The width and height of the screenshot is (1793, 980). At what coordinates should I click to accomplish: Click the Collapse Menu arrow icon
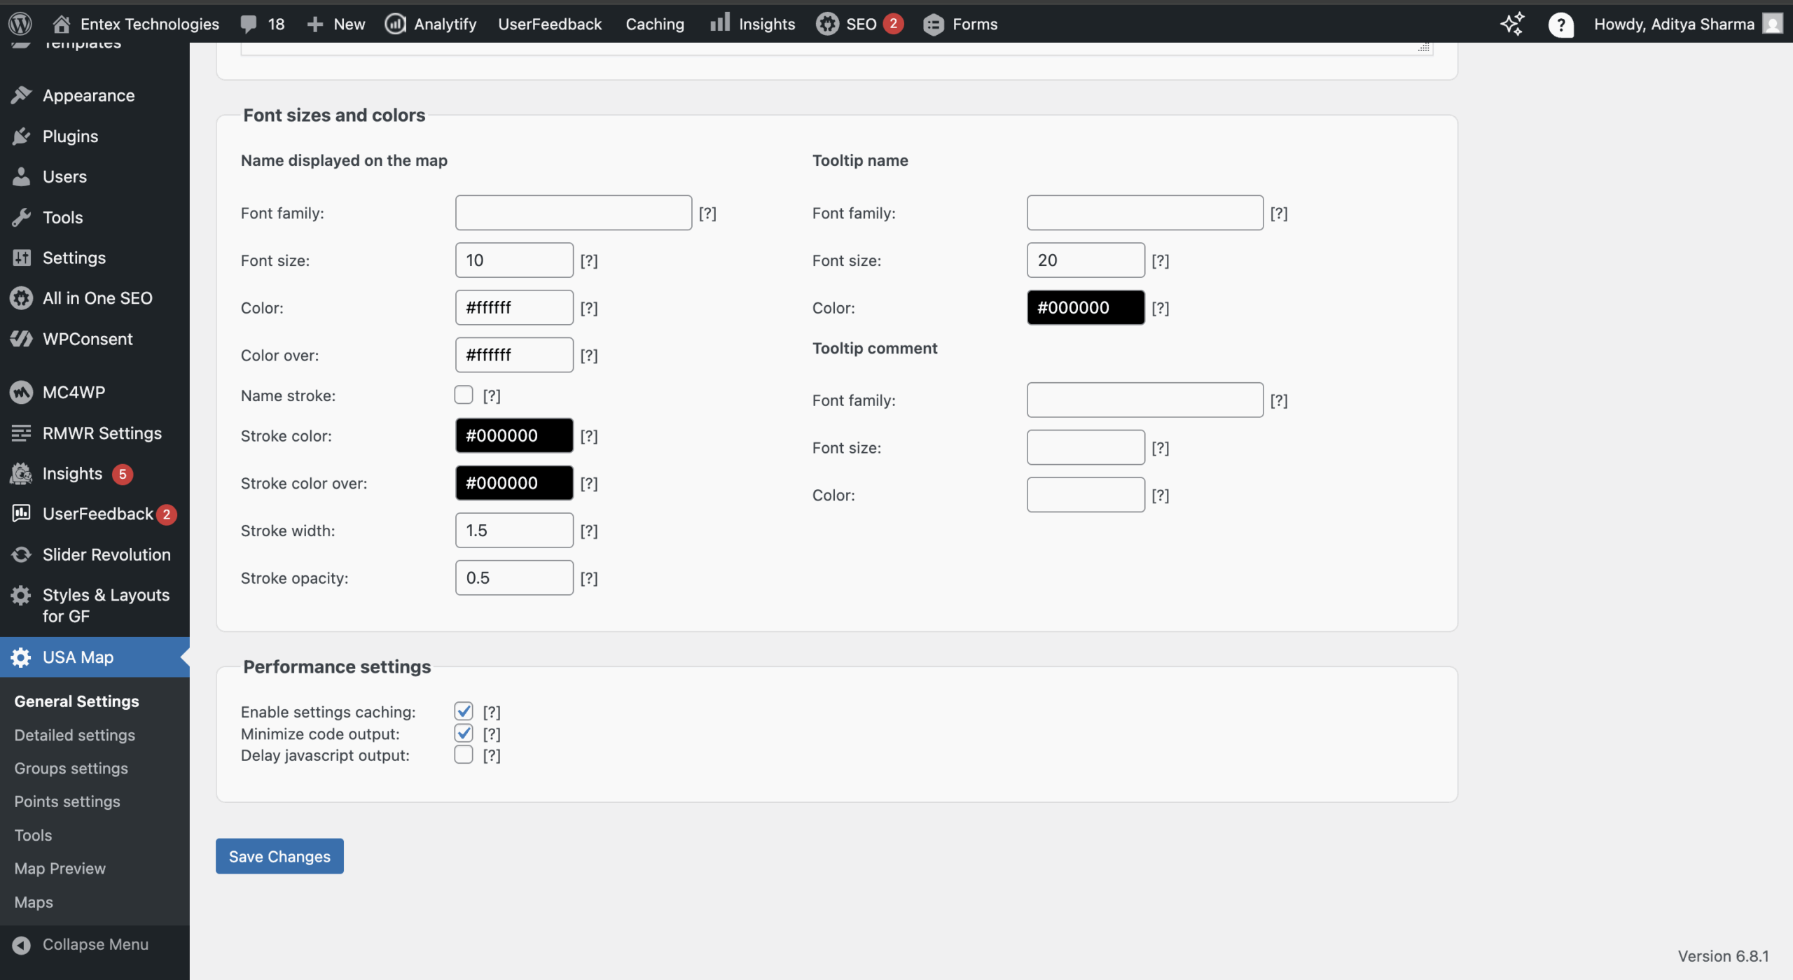coord(22,944)
